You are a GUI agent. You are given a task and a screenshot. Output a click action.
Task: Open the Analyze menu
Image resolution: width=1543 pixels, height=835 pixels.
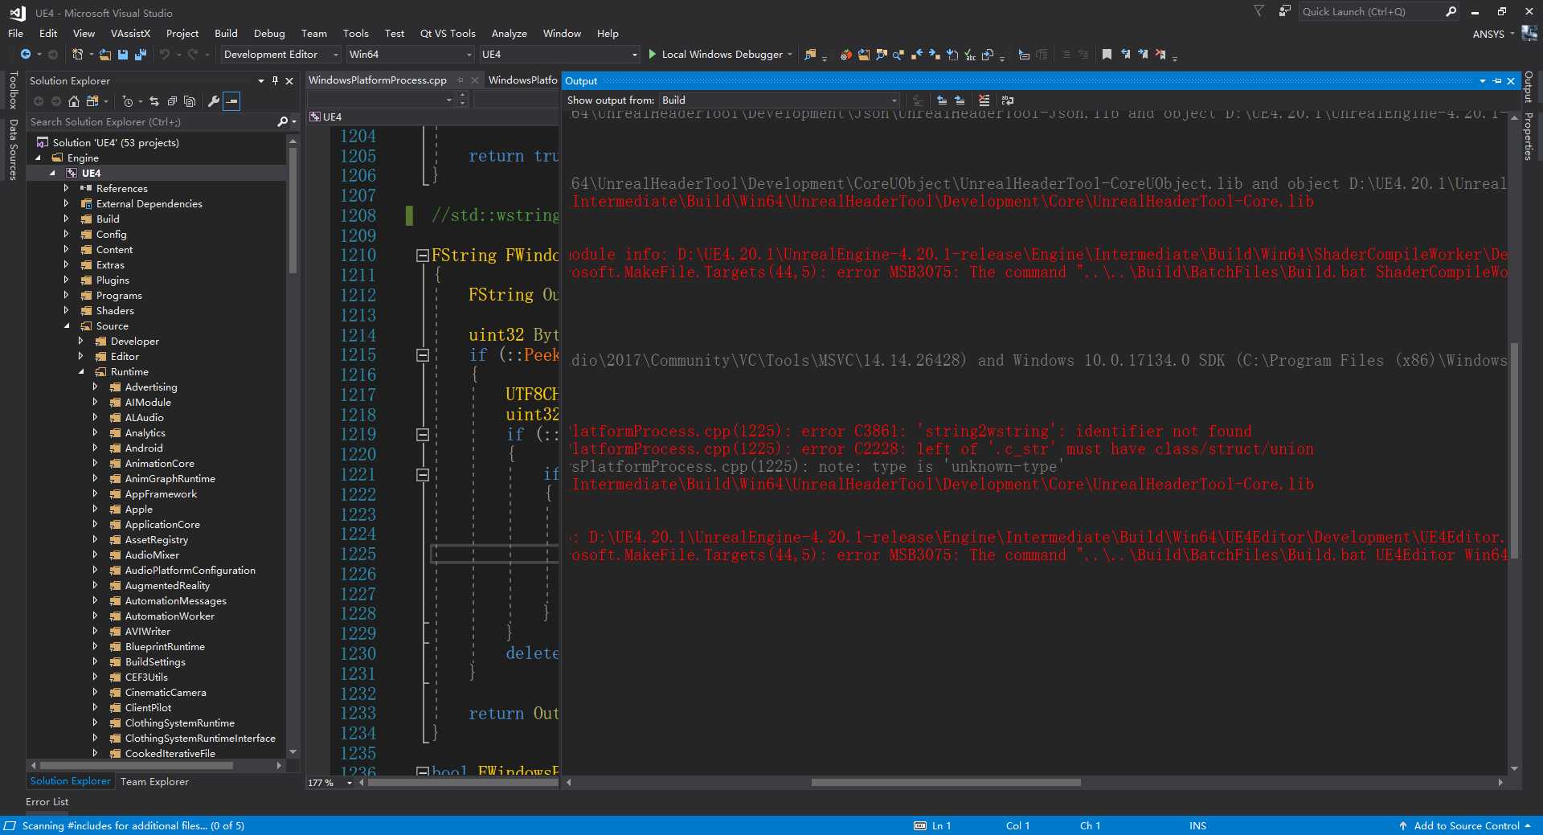[509, 33]
